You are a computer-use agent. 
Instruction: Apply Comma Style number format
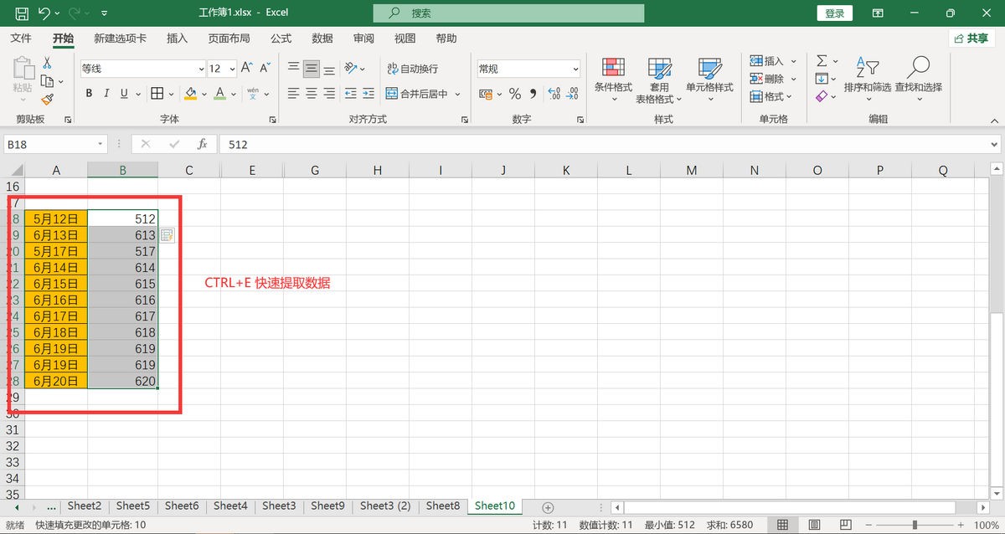533,94
